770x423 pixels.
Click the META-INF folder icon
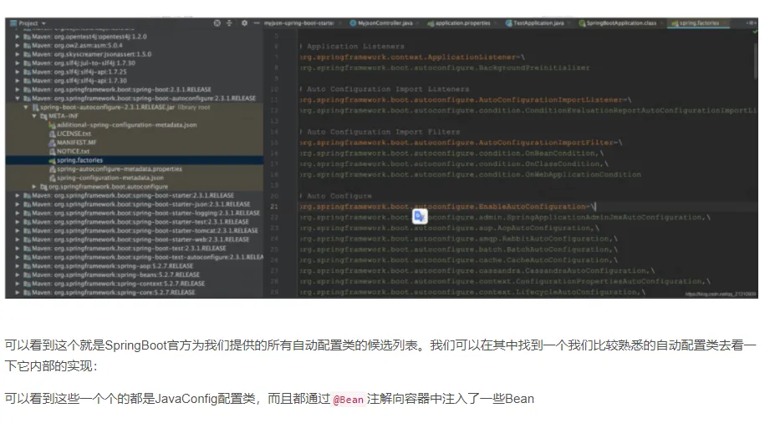point(43,116)
